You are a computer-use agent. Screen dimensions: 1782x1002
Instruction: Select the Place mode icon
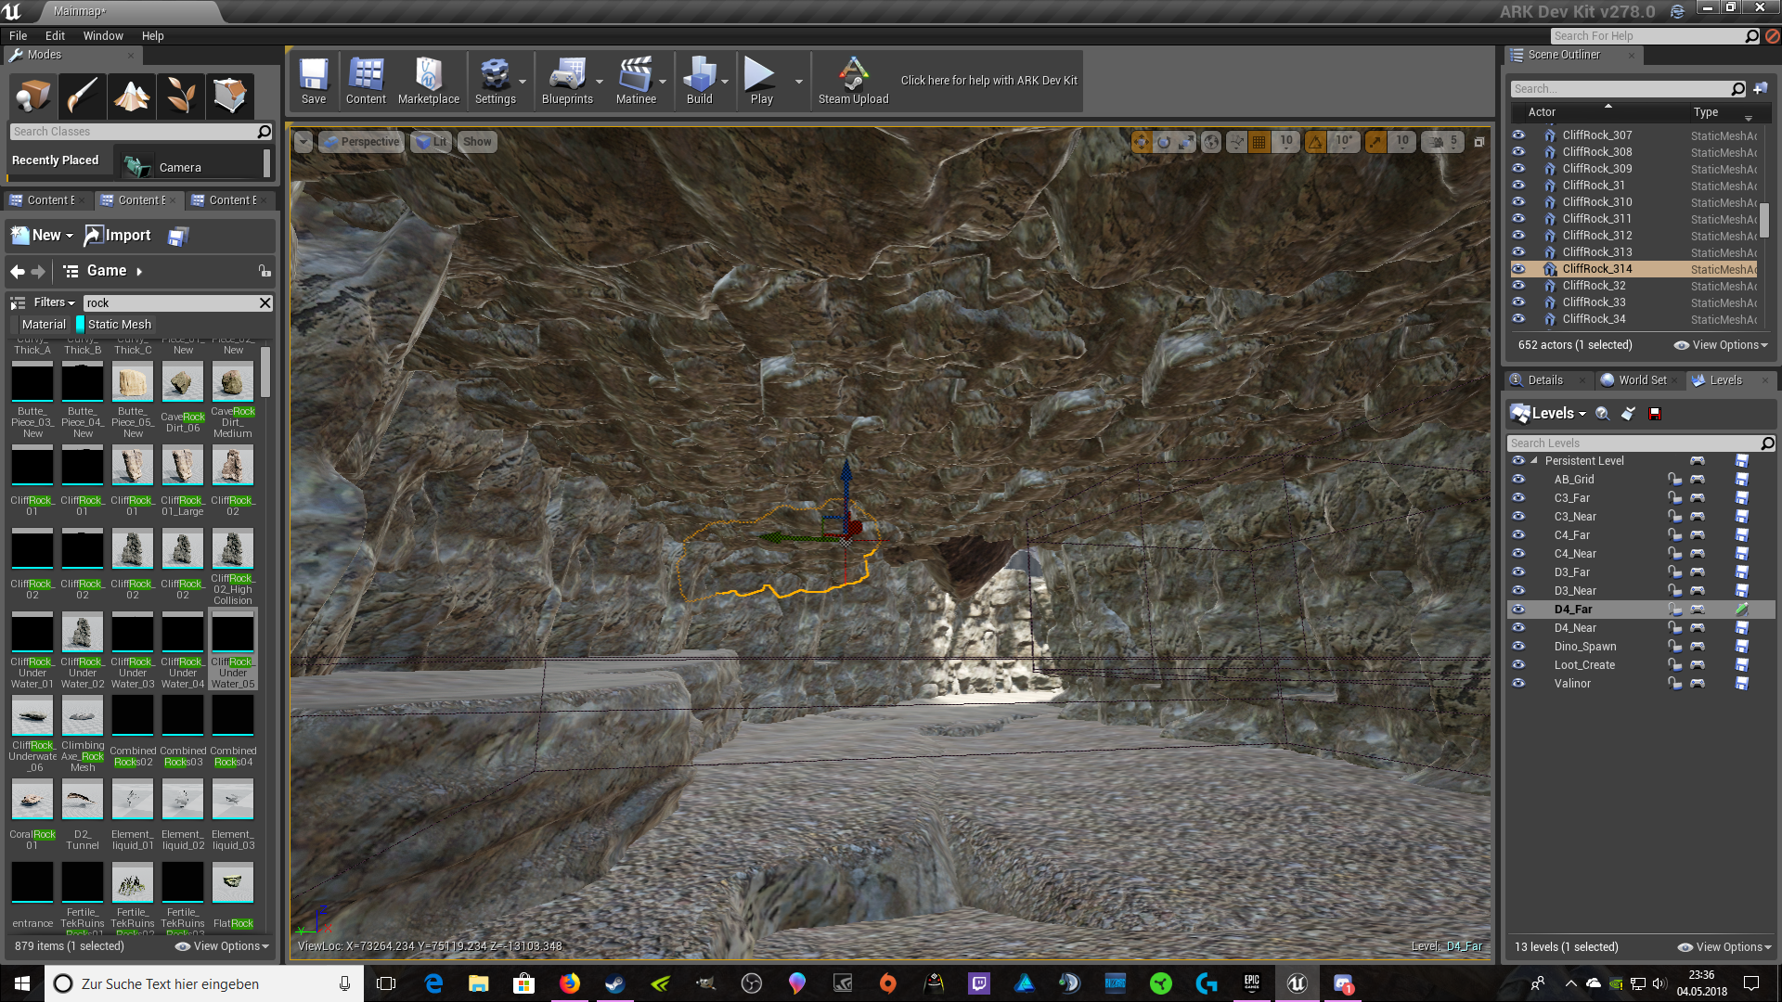click(33, 96)
